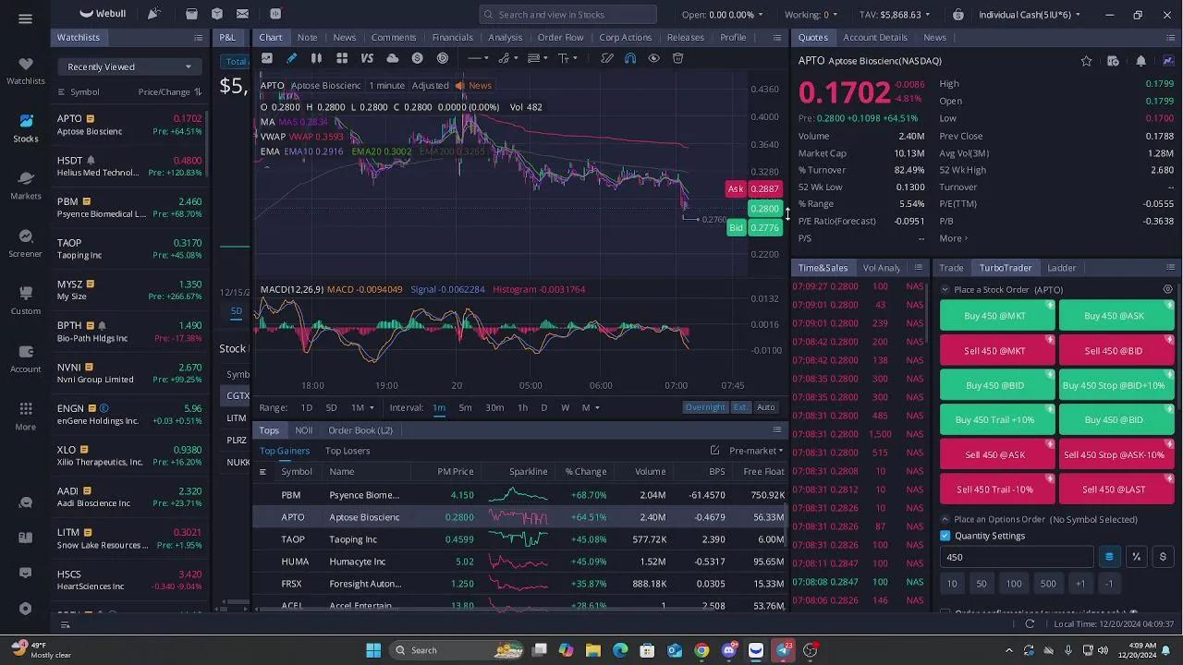Click the VS compare icon in chart toolbar
The image size is (1183, 665).
[367, 58]
